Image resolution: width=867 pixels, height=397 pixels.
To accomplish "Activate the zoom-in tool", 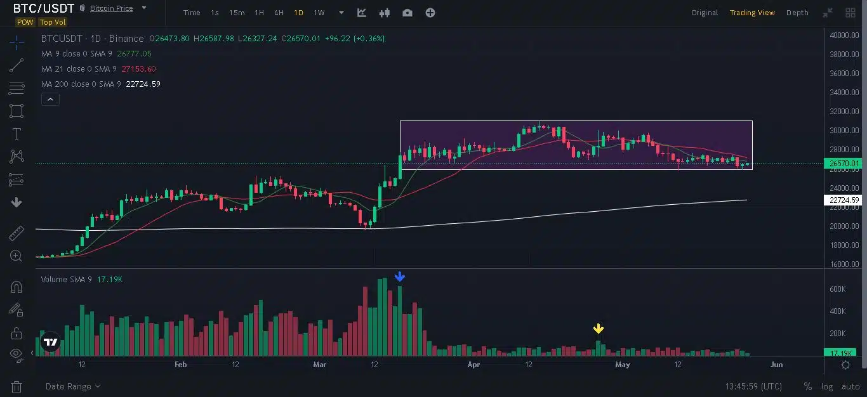I will click(x=17, y=256).
